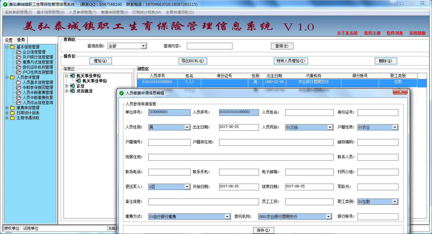Click the node icon beside 灵活就业
This screenshot has height=234, width=432.
pos(72,91)
